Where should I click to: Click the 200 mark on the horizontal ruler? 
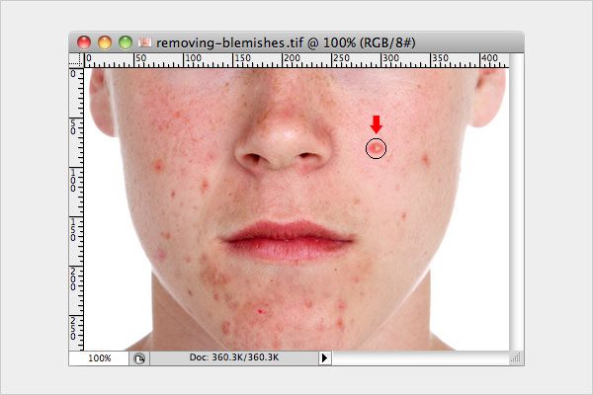(x=292, y=58)
